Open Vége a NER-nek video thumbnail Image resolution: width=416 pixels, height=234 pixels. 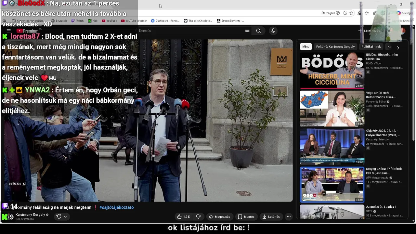point(332,109)
